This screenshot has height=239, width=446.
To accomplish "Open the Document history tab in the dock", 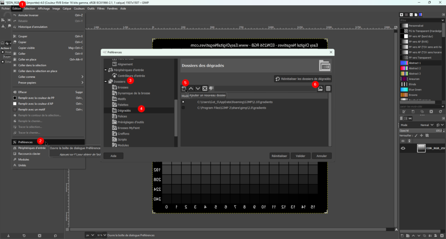I will [x=416, y=15].
